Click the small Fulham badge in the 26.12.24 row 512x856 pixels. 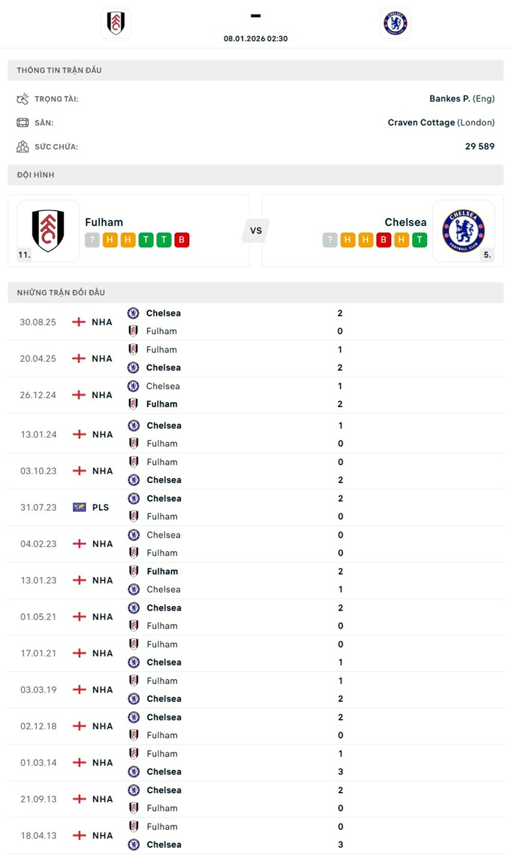click(x=134, y=404)
